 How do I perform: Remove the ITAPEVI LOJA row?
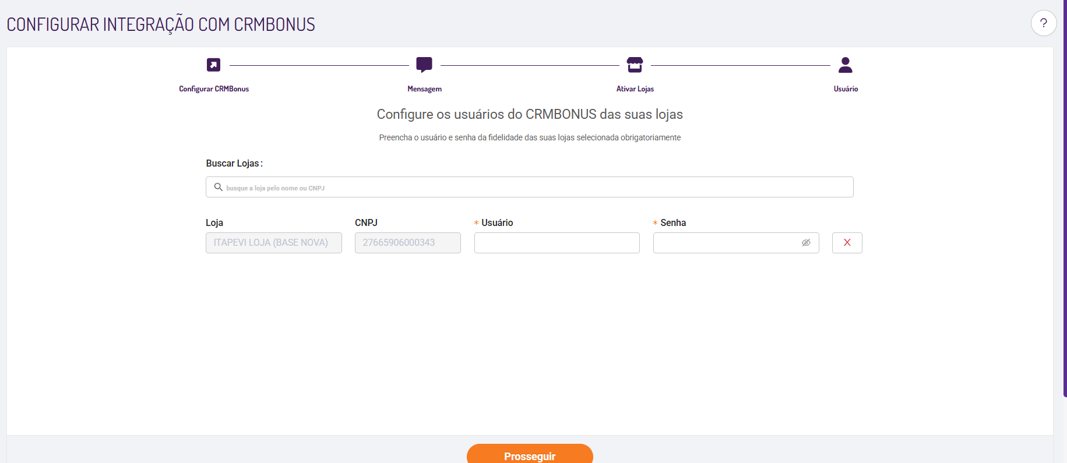847,243
